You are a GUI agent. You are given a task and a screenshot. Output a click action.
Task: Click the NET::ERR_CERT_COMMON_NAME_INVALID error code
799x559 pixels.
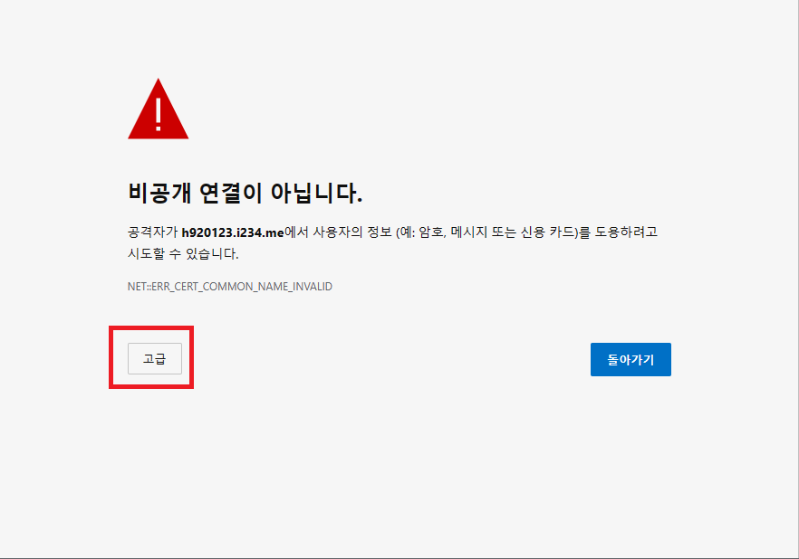[230, 287]
